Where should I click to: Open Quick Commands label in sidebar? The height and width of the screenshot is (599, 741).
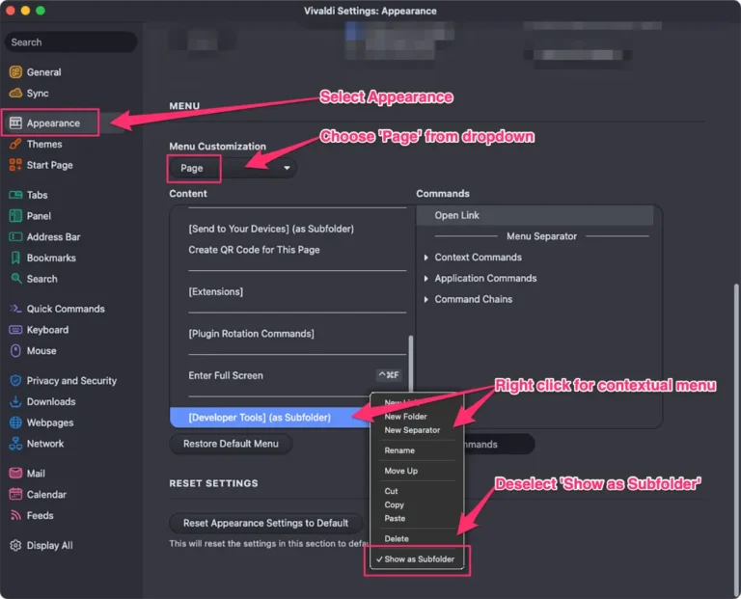[x=66, y=309]
